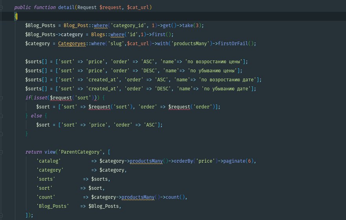This screenshot has height=220, width=346.
Task: Click the 'productsMany' string inside with()
Action: coord(190,44)
